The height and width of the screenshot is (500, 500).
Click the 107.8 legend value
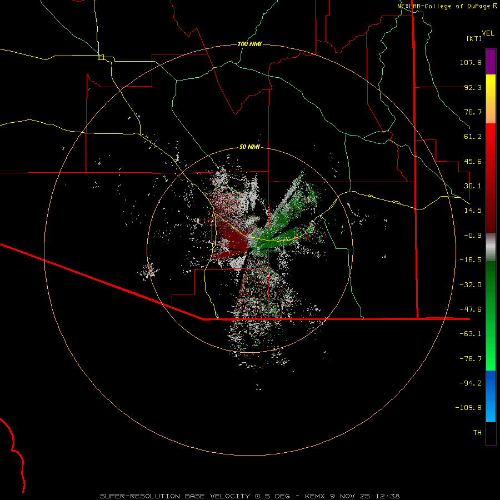click(471, 62)
